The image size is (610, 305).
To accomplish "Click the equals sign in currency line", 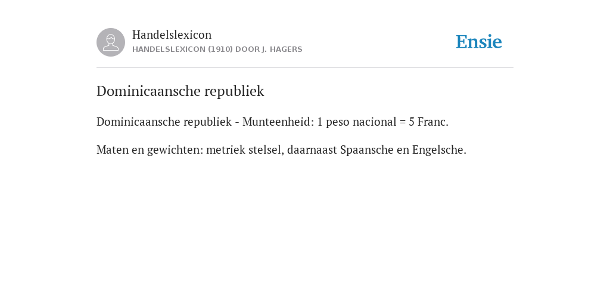I will tap(402, 122).
